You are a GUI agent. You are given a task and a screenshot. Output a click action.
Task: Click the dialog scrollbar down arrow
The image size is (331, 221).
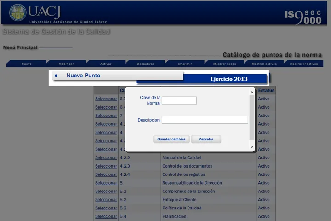(252, 147)
